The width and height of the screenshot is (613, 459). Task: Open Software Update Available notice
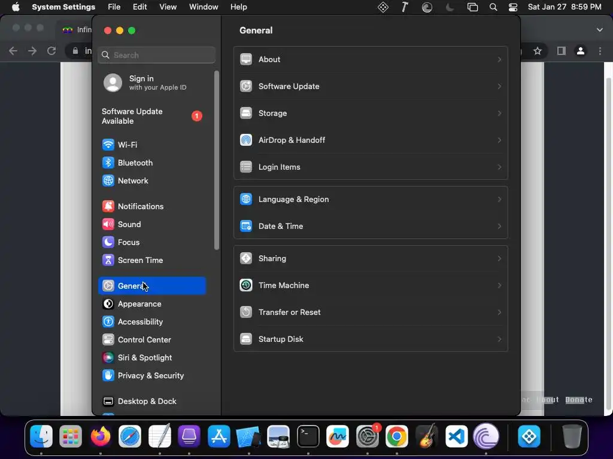coord(152,117)
